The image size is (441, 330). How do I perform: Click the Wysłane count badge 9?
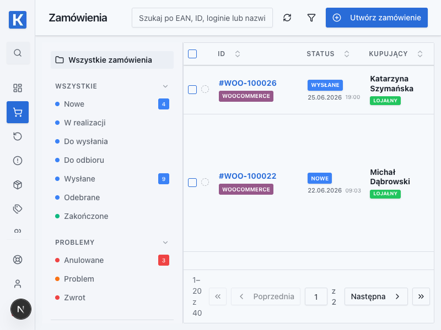tap(164, 179)
